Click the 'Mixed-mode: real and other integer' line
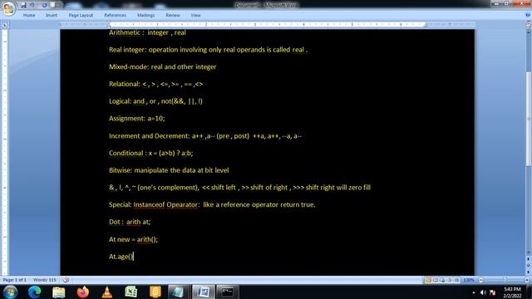 (163, 66)
